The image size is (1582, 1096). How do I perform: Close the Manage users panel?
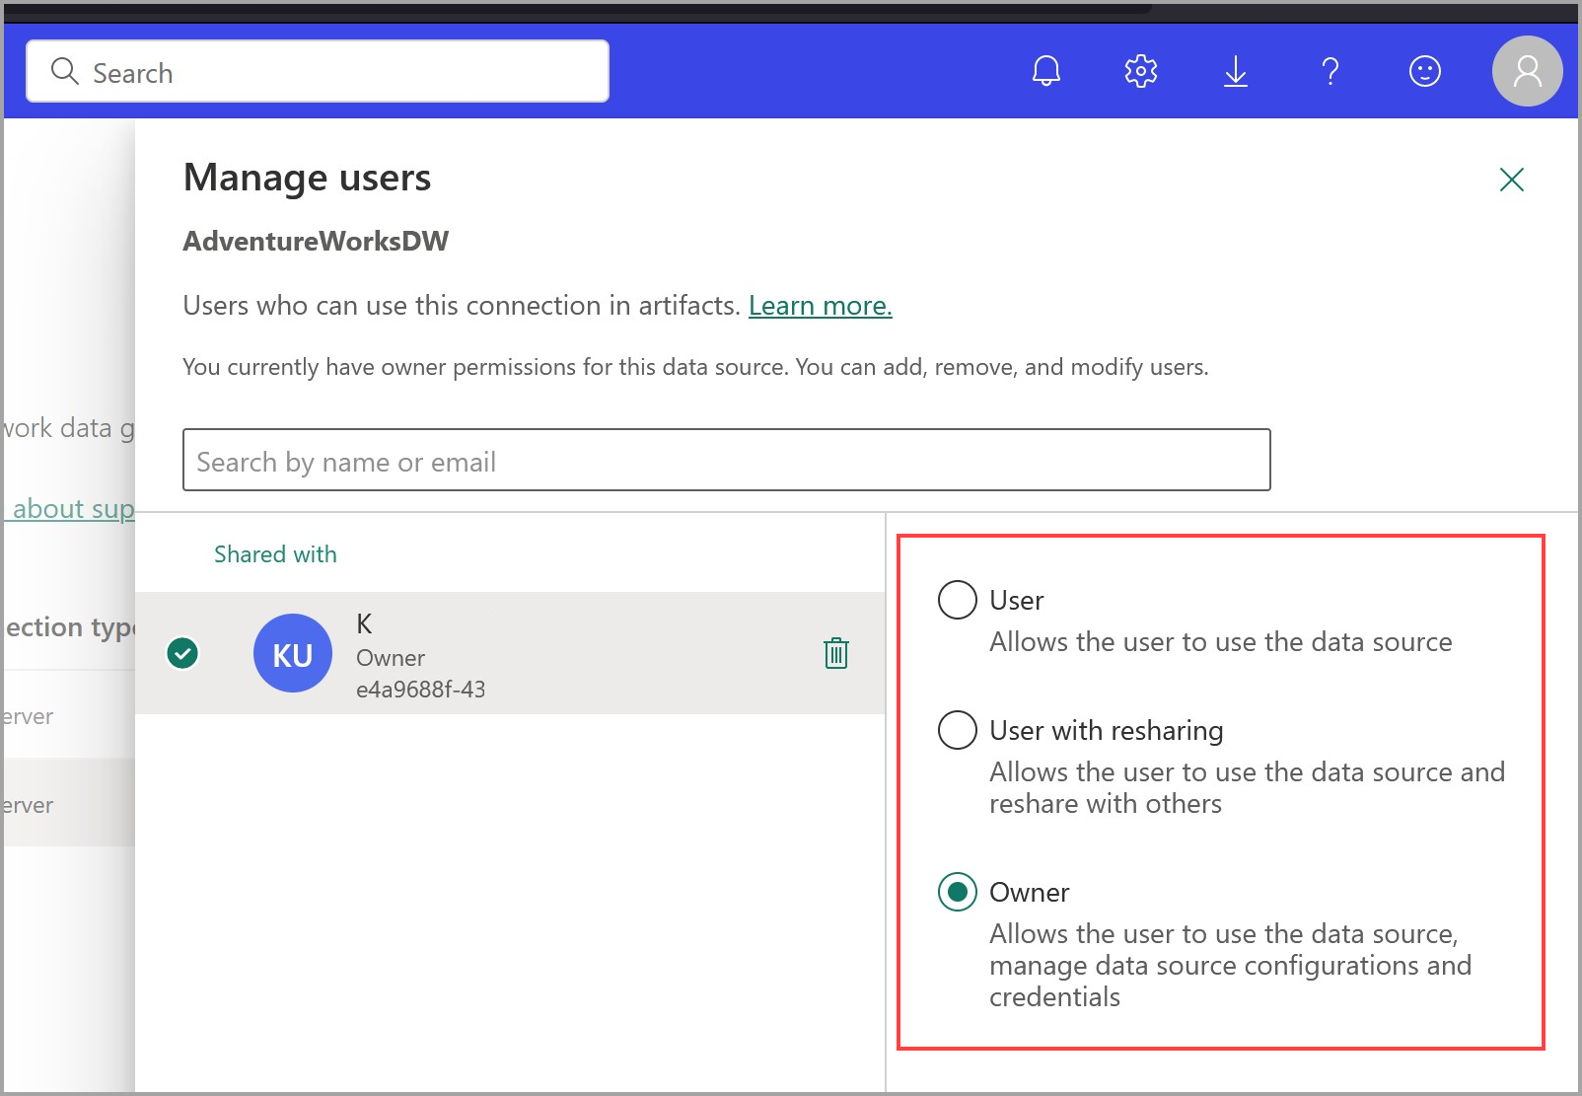(x=1512, y=180)
